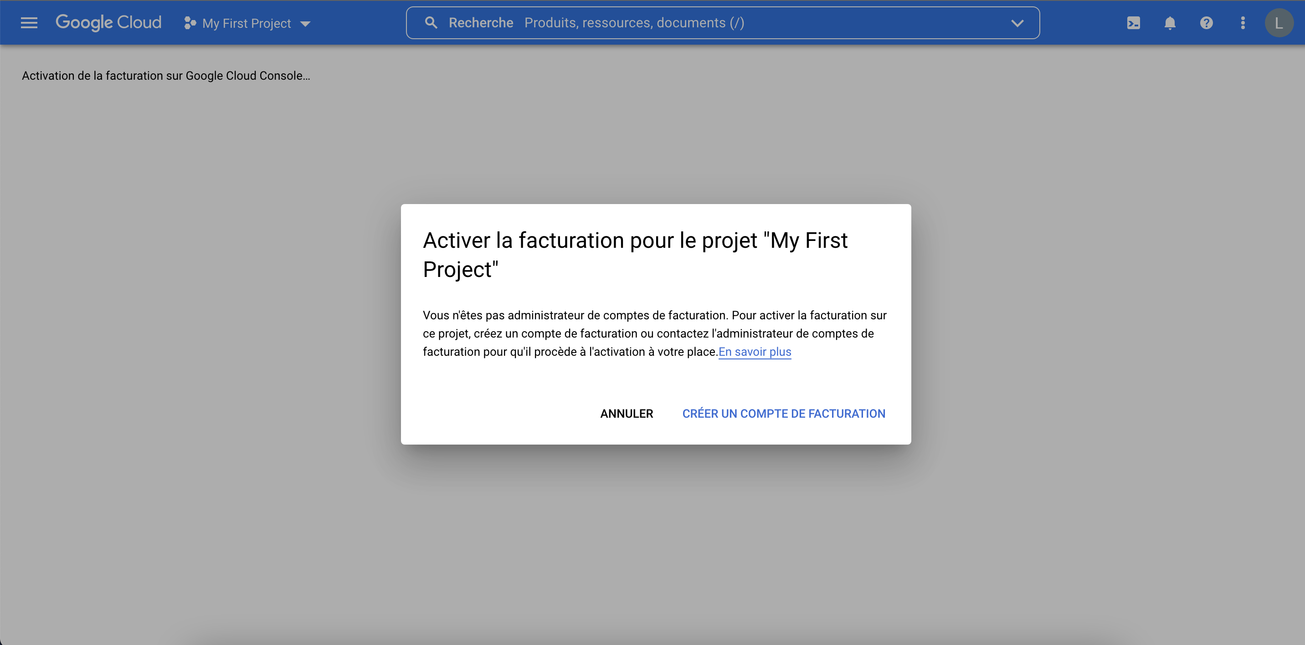Open the My First Project selector

click(247, 23)
